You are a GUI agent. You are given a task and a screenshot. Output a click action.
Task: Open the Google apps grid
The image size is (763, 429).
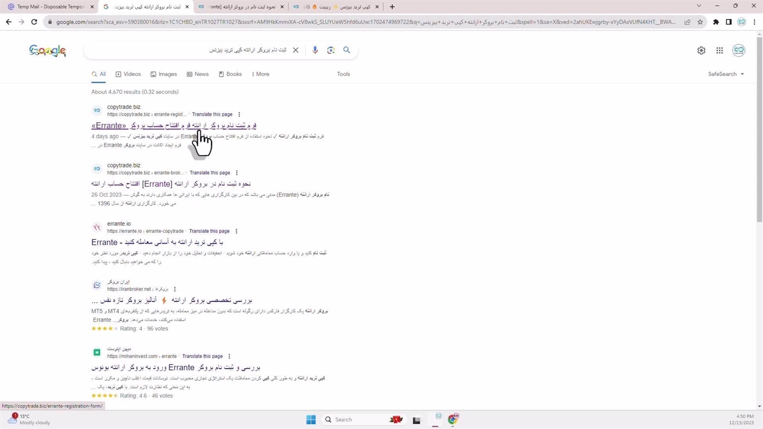point(719,51)
